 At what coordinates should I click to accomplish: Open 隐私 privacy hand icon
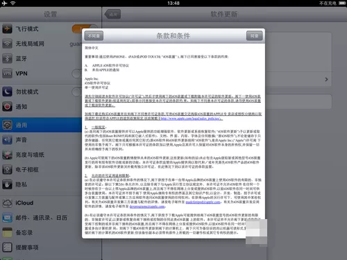[7, 184]
